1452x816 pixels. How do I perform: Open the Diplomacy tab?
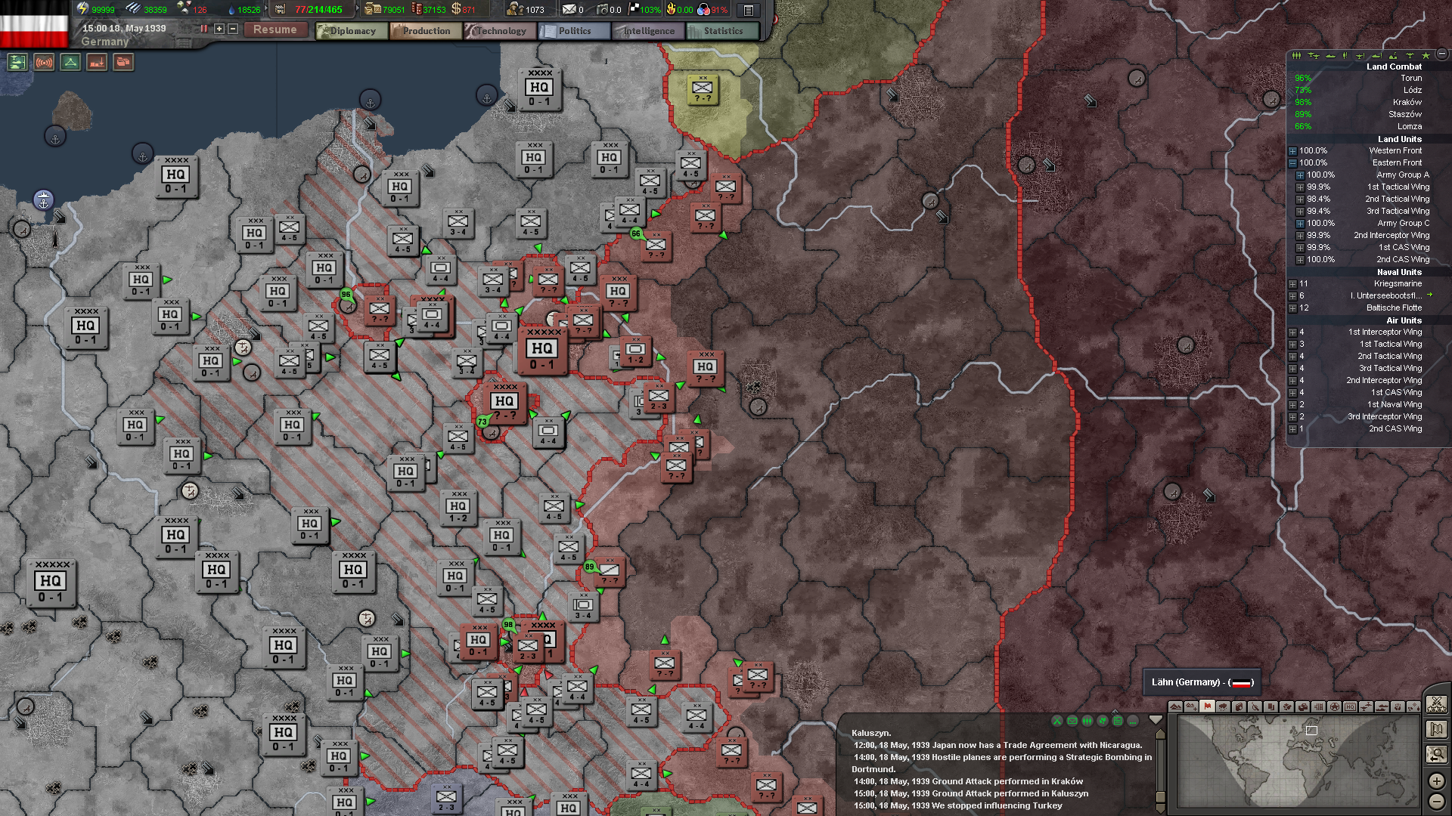351,31
